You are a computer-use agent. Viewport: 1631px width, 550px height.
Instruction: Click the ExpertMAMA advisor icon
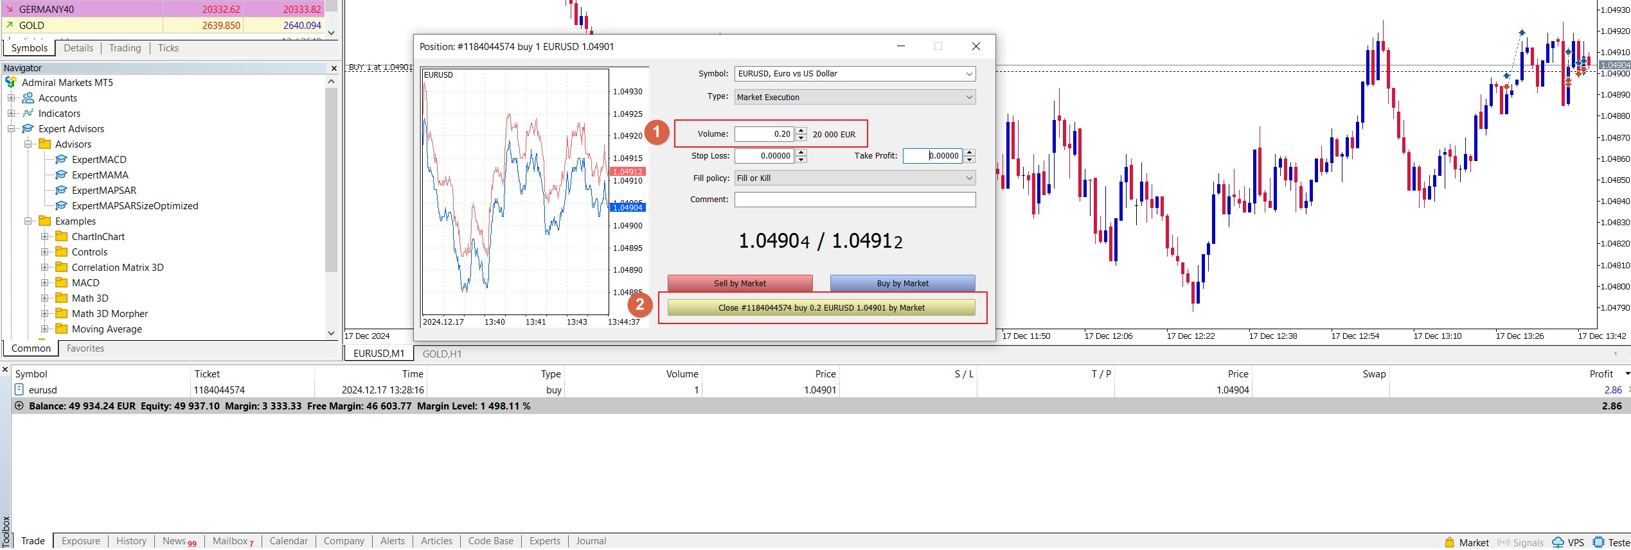pyautogui.click(x=61, y=175)
